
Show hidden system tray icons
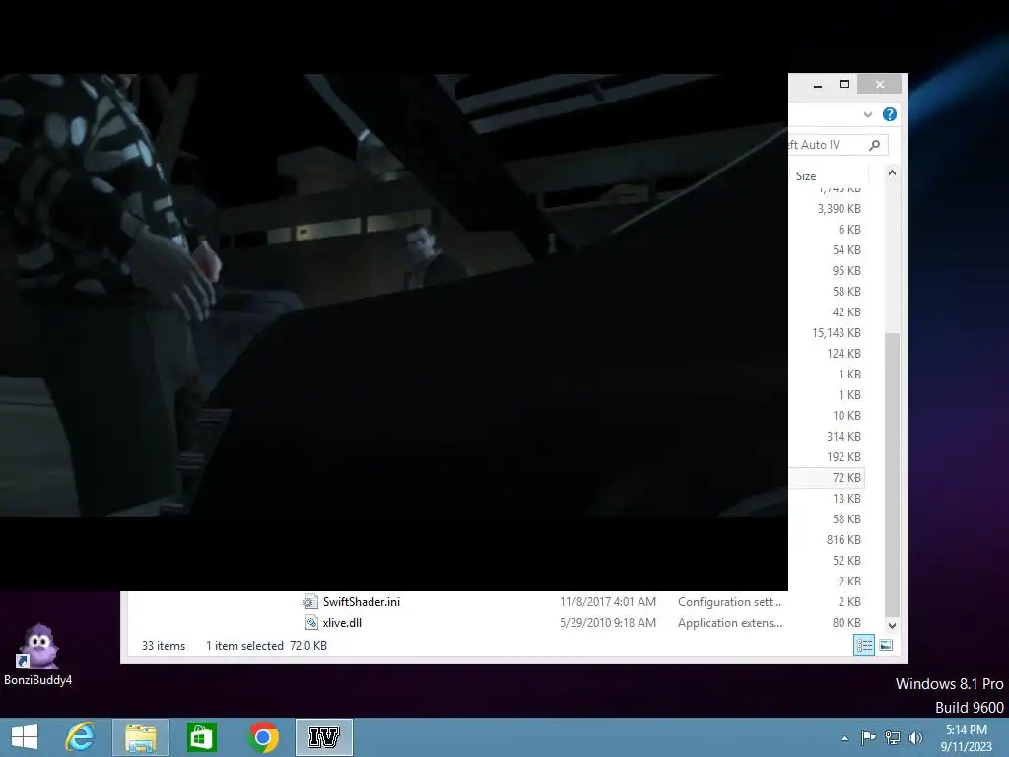pyautogui.click(x=844, y=738)
